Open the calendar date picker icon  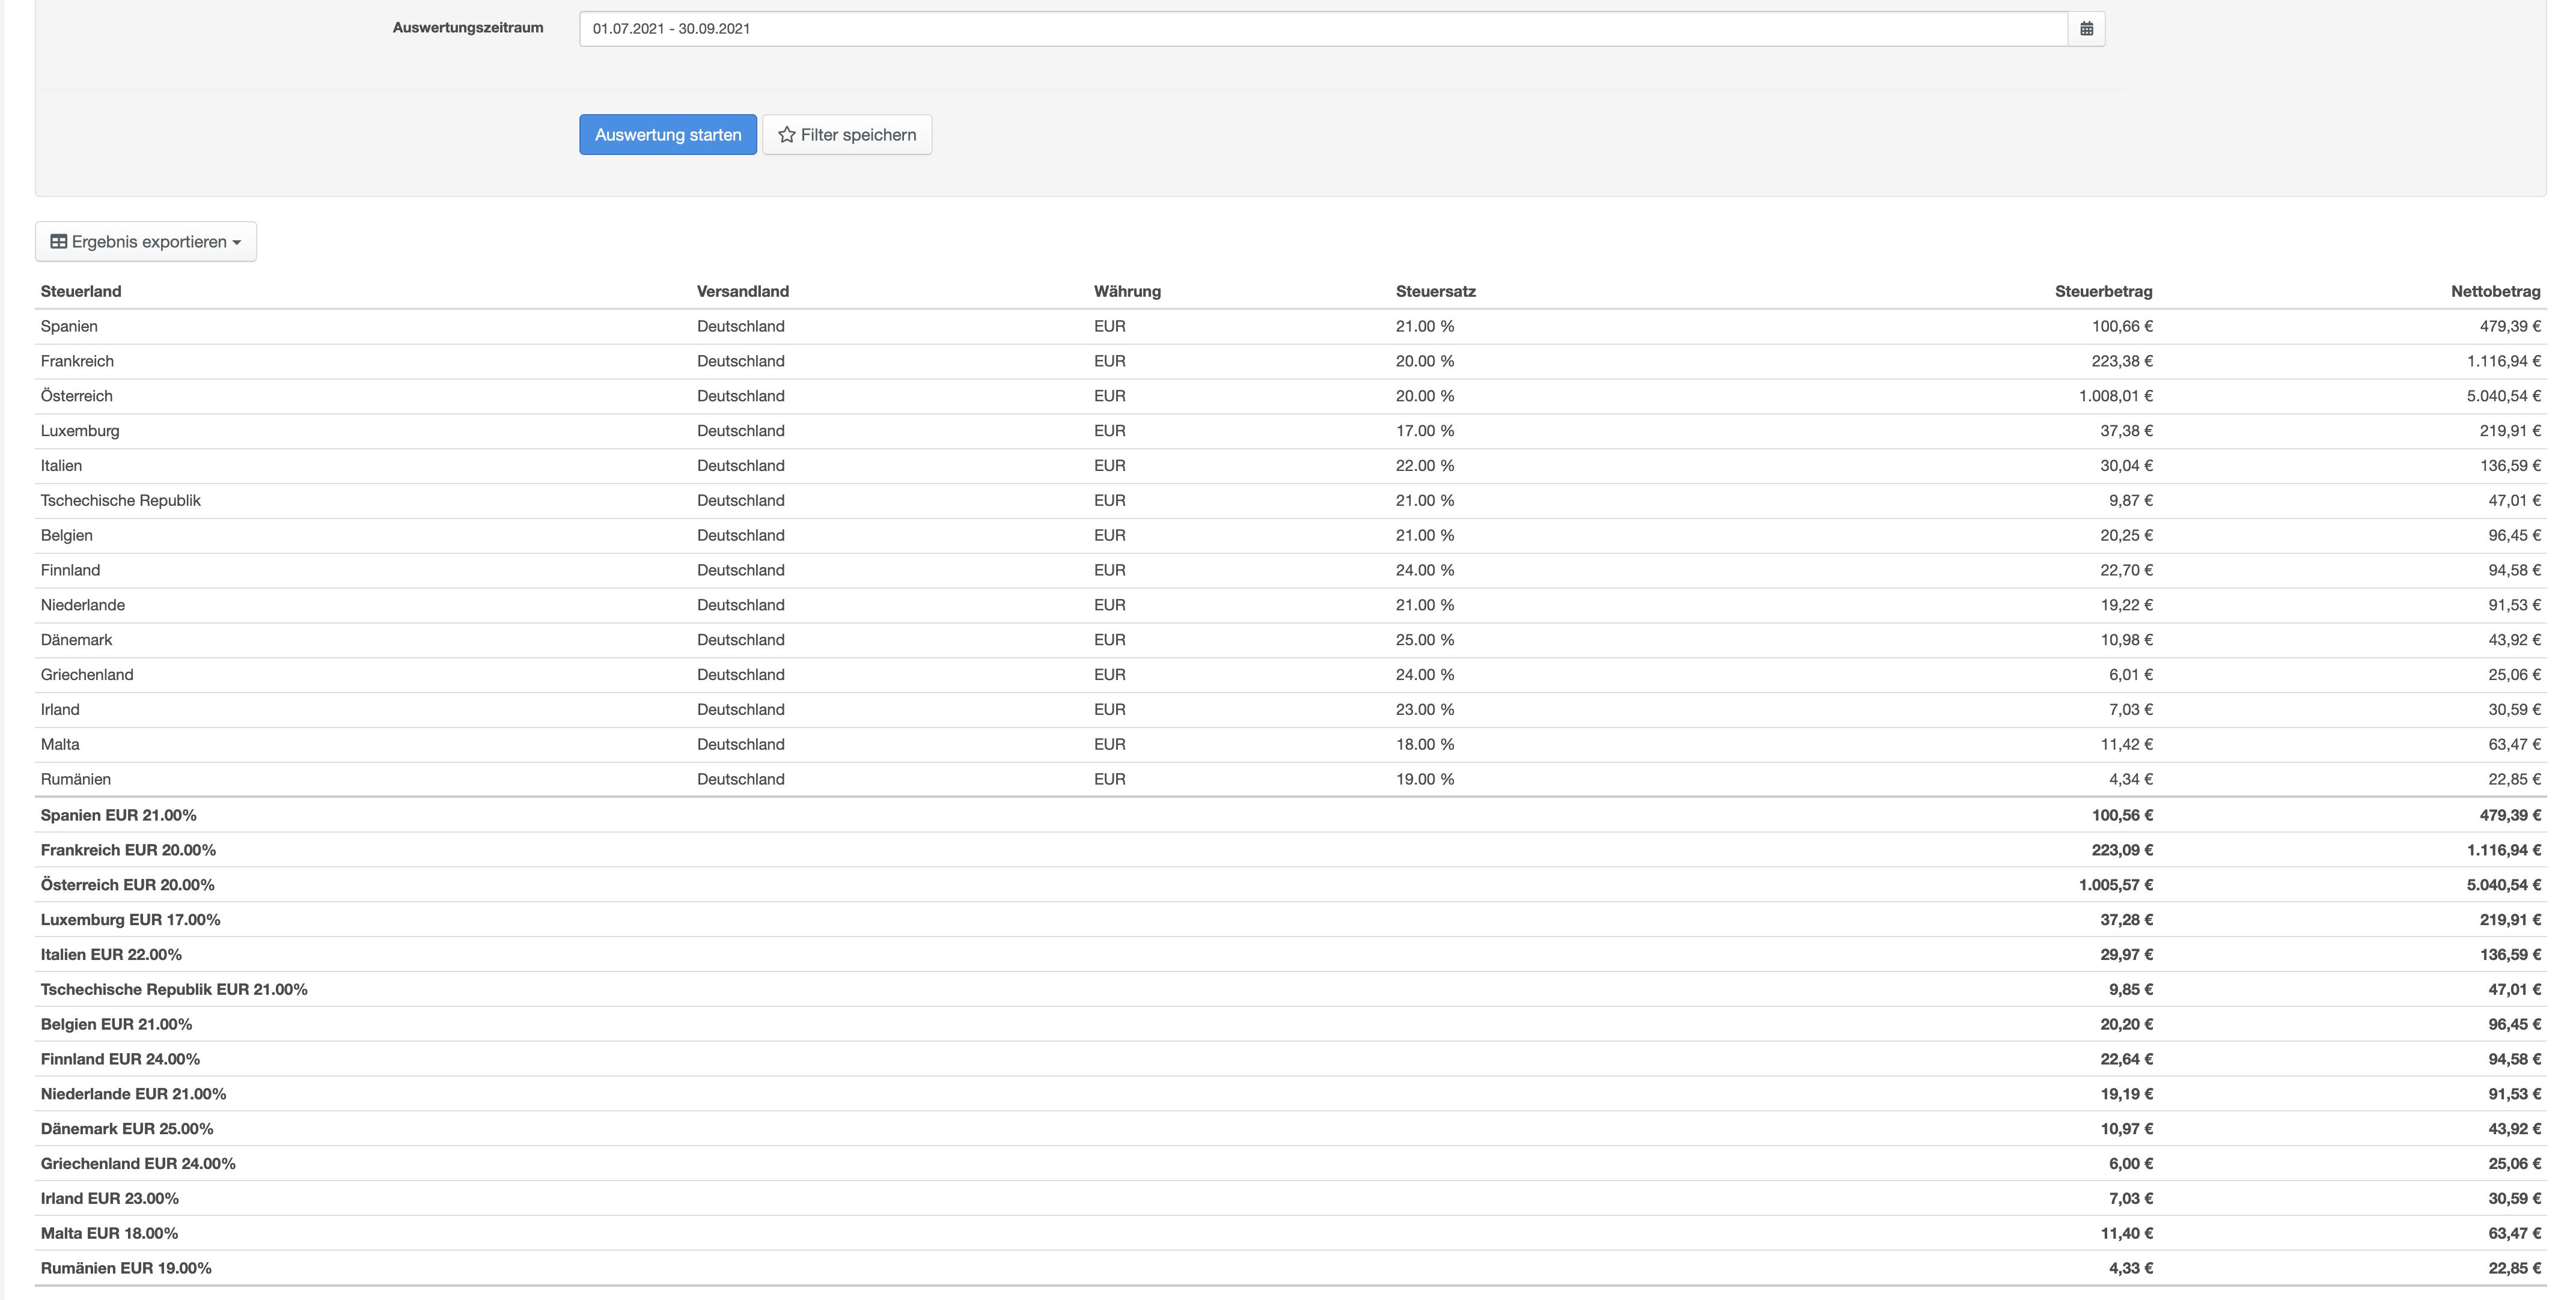[x=2086, y=29]
